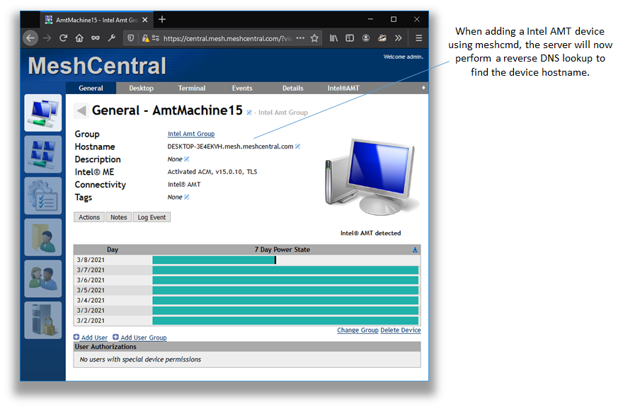623x409 pixels.
Task: Go to browser home page
Action: coord(79,38)
